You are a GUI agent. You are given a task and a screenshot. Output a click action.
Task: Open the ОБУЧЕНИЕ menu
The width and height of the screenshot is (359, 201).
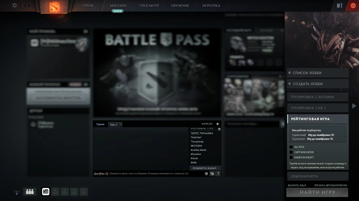(180, 5)
